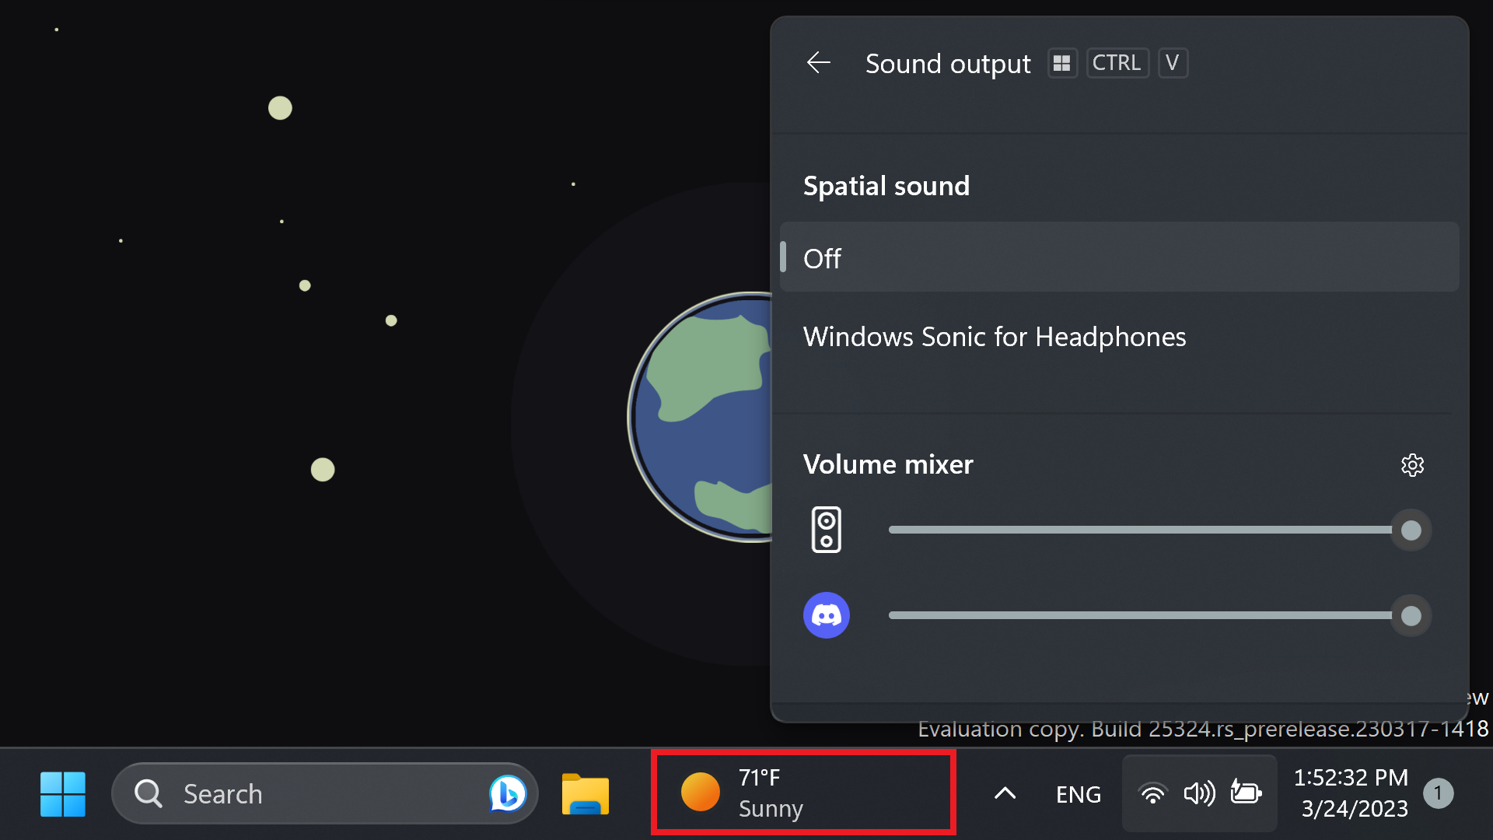Click the back arrow in Sound output panel

(818, 63)
